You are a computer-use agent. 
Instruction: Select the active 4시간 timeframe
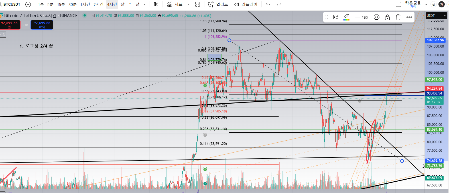[x=112, y=4]
